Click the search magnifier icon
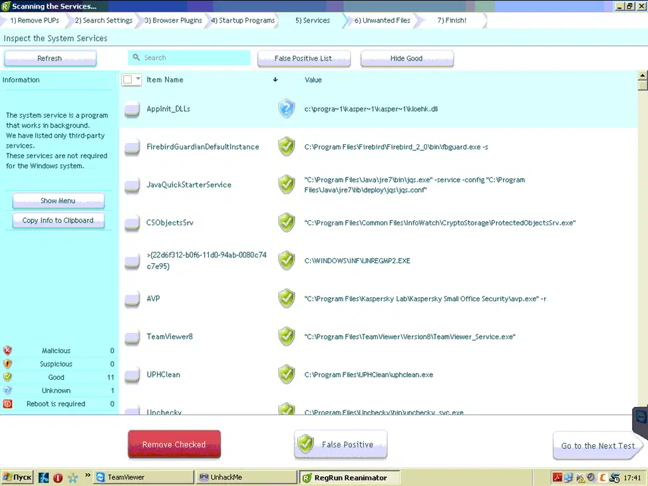Viewport: 648px width, 486px height. pos(136,57)
